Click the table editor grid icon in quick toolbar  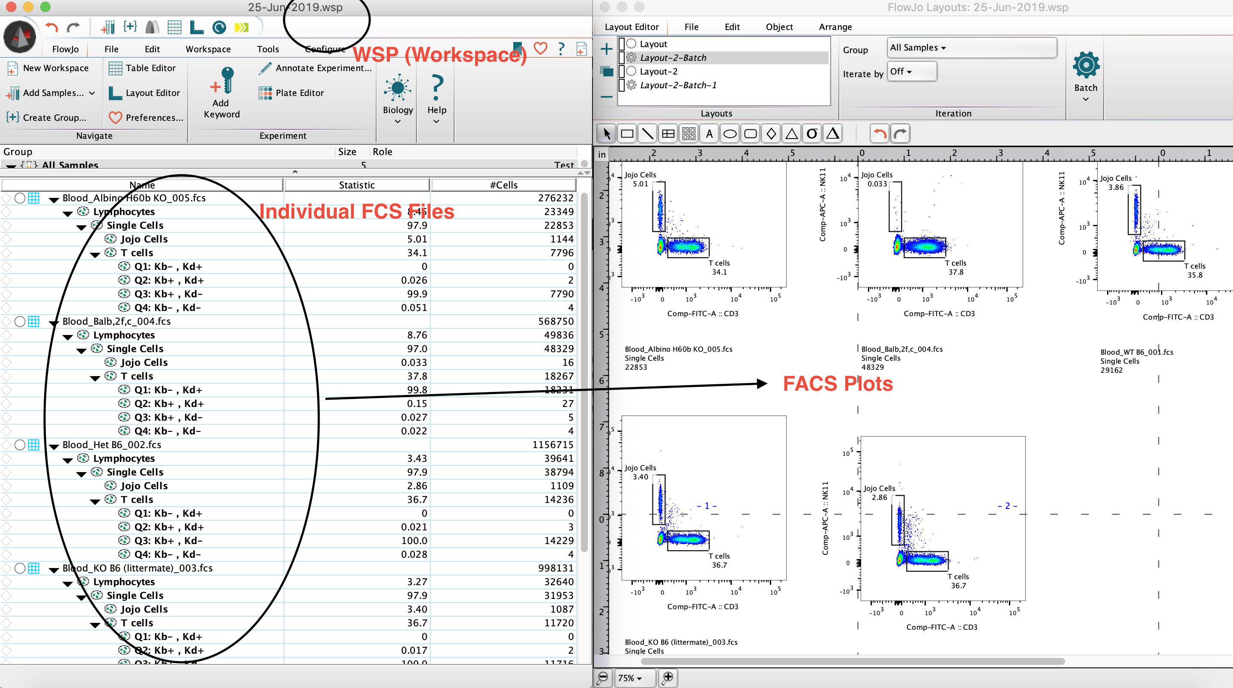coord(174,27)
